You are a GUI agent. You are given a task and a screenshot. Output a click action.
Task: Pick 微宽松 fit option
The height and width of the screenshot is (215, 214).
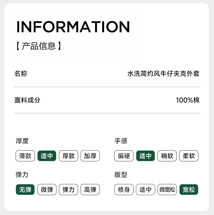[x=167, y=190]
